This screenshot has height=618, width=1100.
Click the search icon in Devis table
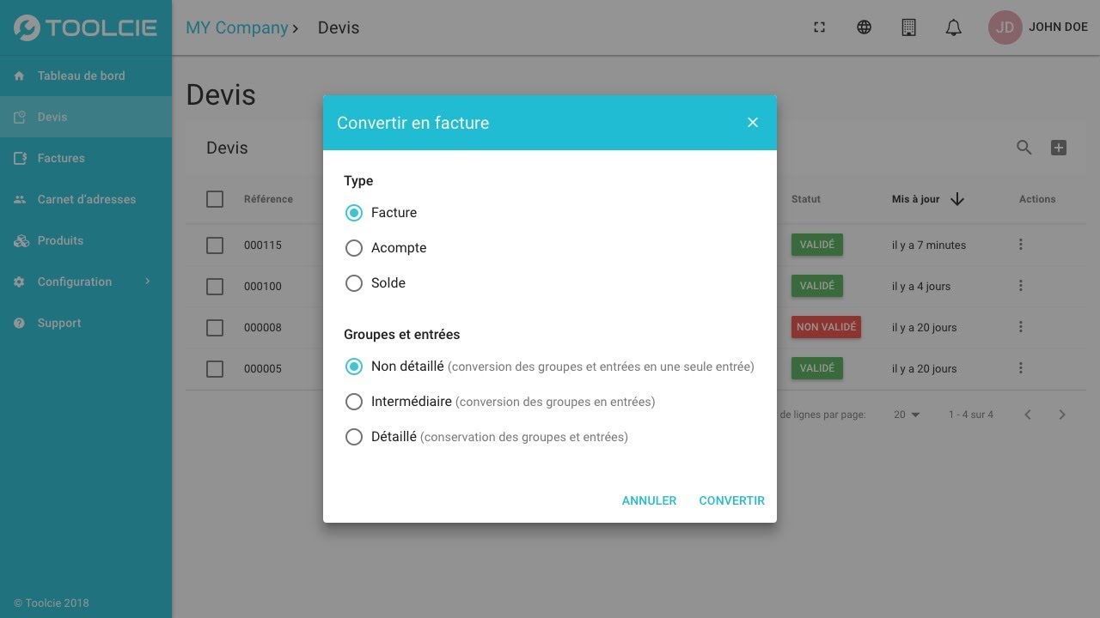1024,148
